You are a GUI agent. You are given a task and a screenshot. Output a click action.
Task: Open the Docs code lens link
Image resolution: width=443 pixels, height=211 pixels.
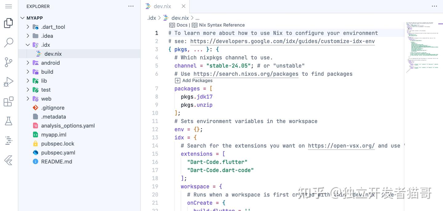[178, 25]
